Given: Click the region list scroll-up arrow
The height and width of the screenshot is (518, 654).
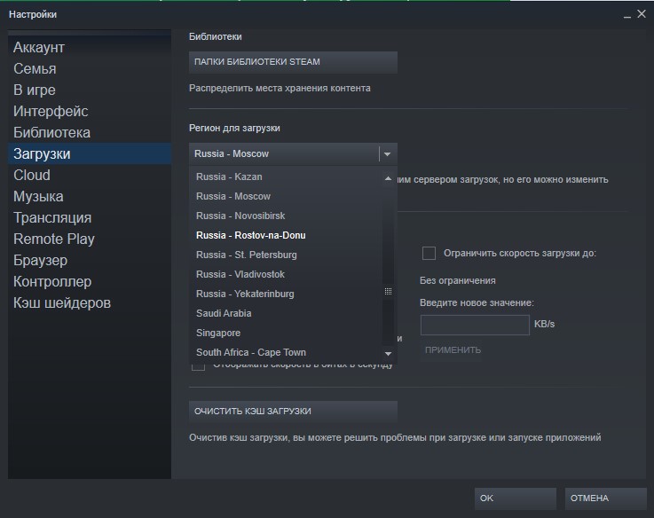Looking at the screenshot, I should click(x=389, y=178).
